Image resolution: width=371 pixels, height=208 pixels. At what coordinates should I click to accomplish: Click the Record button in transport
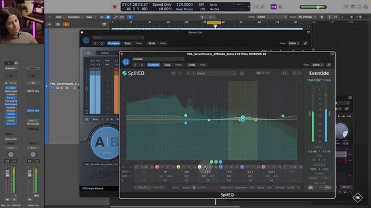tap(115, 7)
